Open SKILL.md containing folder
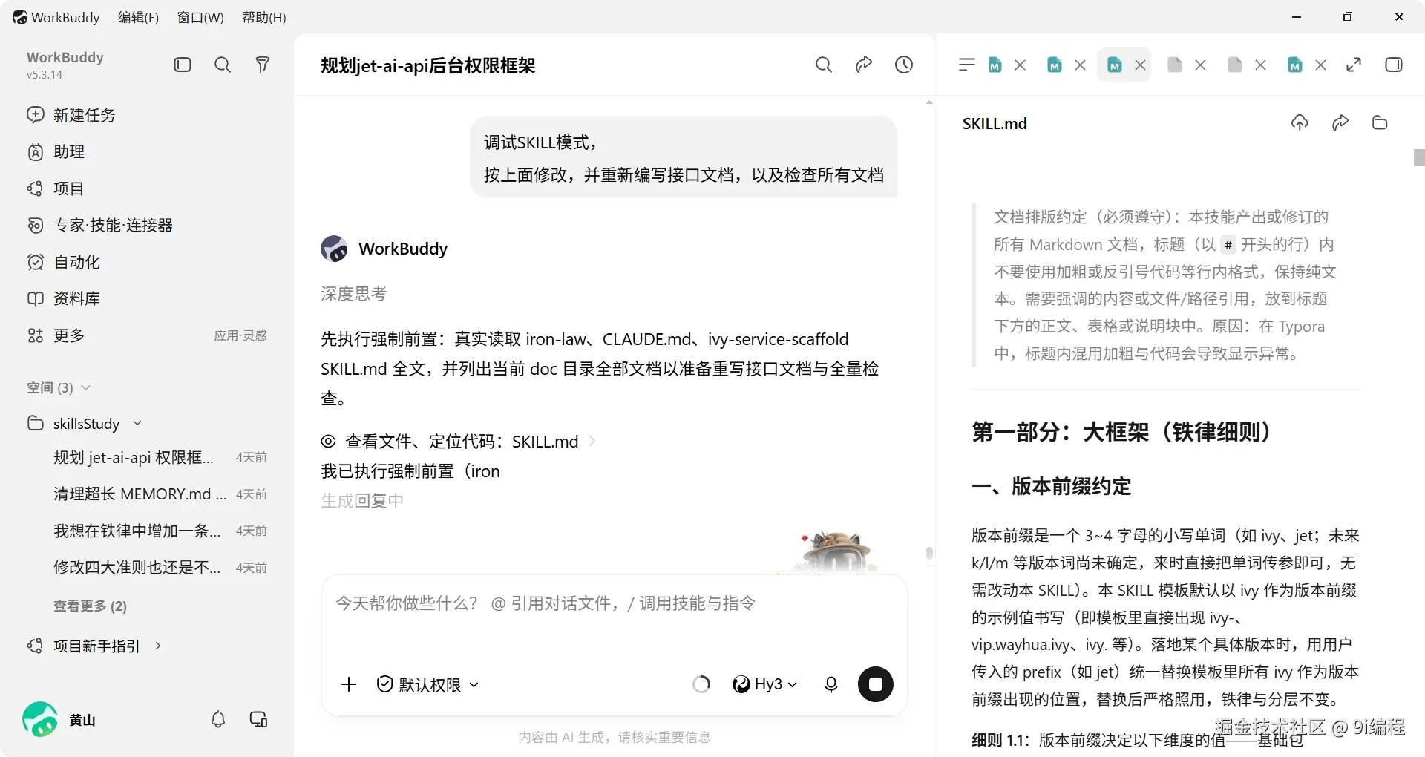 pyautogui.click(x=1380, y=122)
